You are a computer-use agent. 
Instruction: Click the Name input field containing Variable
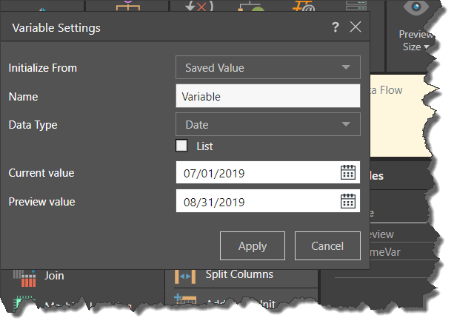point(268,96)
